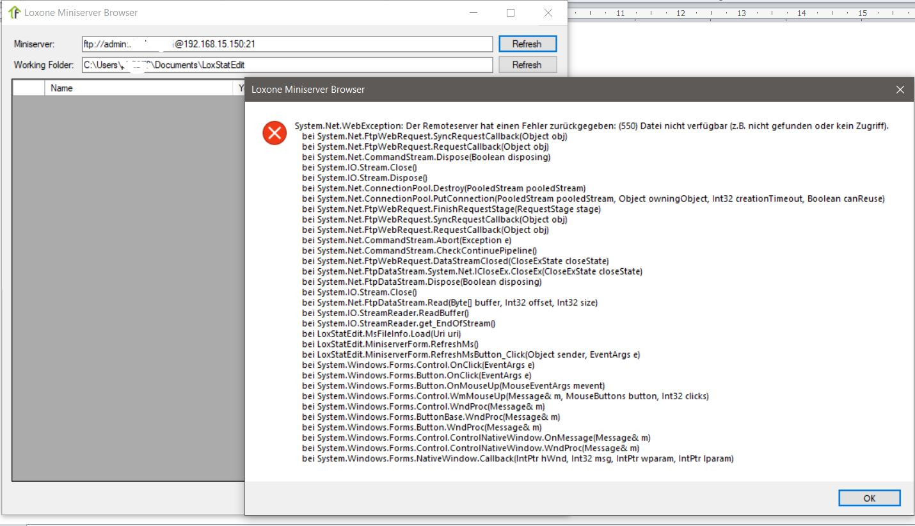The height and width of the screenshot is (526, 915).
Task: Click the 'System.IO.StreamReader.get_EndOfStream()' stack line
Action: [399, 324]
